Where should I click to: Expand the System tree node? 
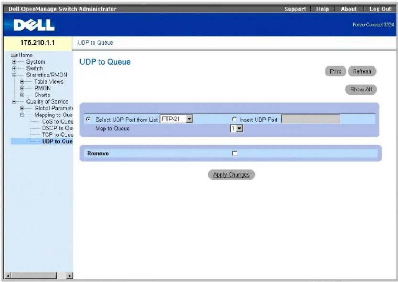14,62
